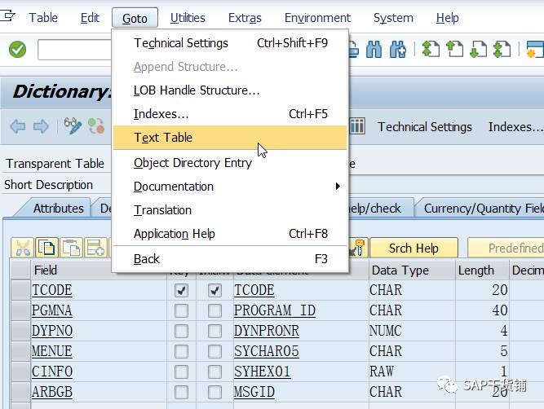The image size is (544, 409).
Task: Click the Copy icon above field list
Action: [x=46, y=248]
